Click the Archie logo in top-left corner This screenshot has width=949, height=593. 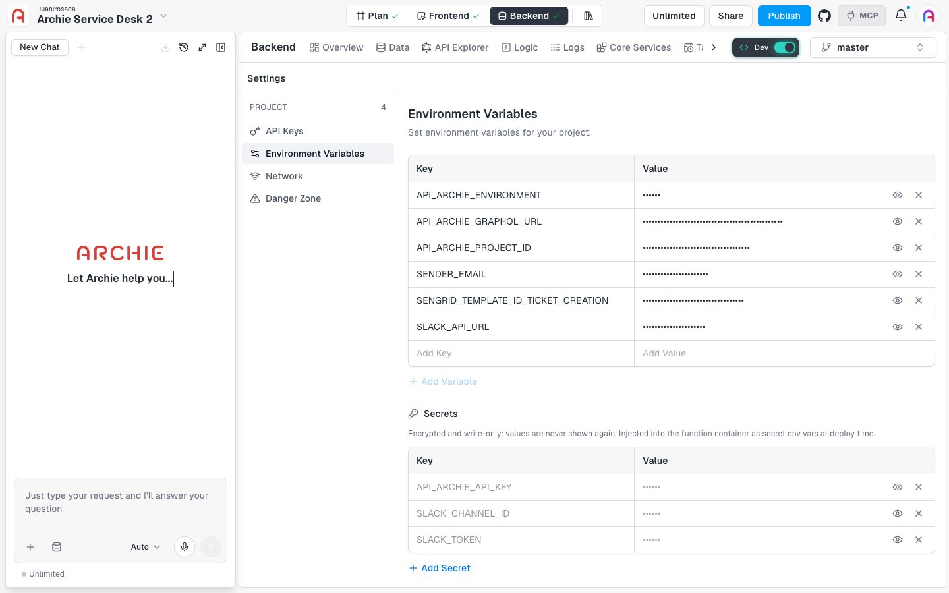pyautogui.click(x=18, y=16)
